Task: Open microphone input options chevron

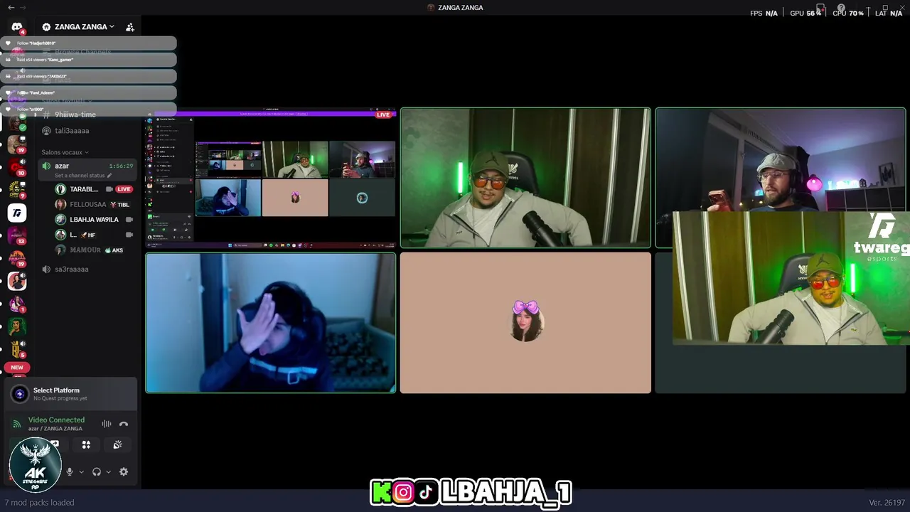Action: tap(81, 471)
